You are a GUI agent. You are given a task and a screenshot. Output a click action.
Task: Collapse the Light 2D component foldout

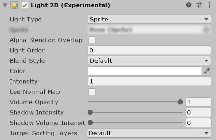[5, 5]
